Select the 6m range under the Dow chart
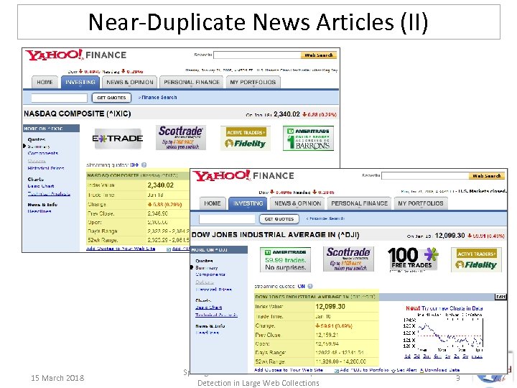This screenshot has height=388, width=517. coord(437,356)
